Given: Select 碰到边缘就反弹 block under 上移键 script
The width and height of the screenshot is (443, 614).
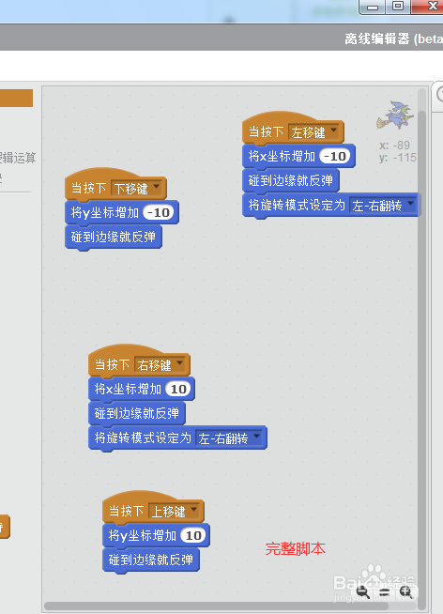Looking at the screenshot, I should (x=151, y=560).
